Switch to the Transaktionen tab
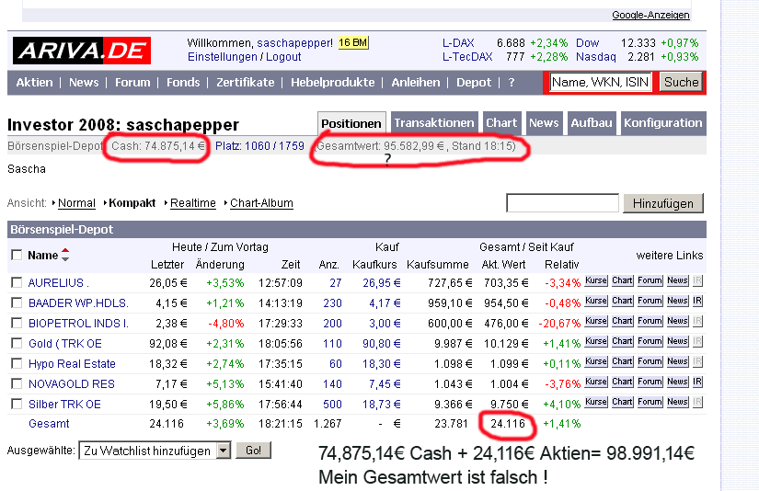Viewport: 759px width, 491px height. click(433, 123)
